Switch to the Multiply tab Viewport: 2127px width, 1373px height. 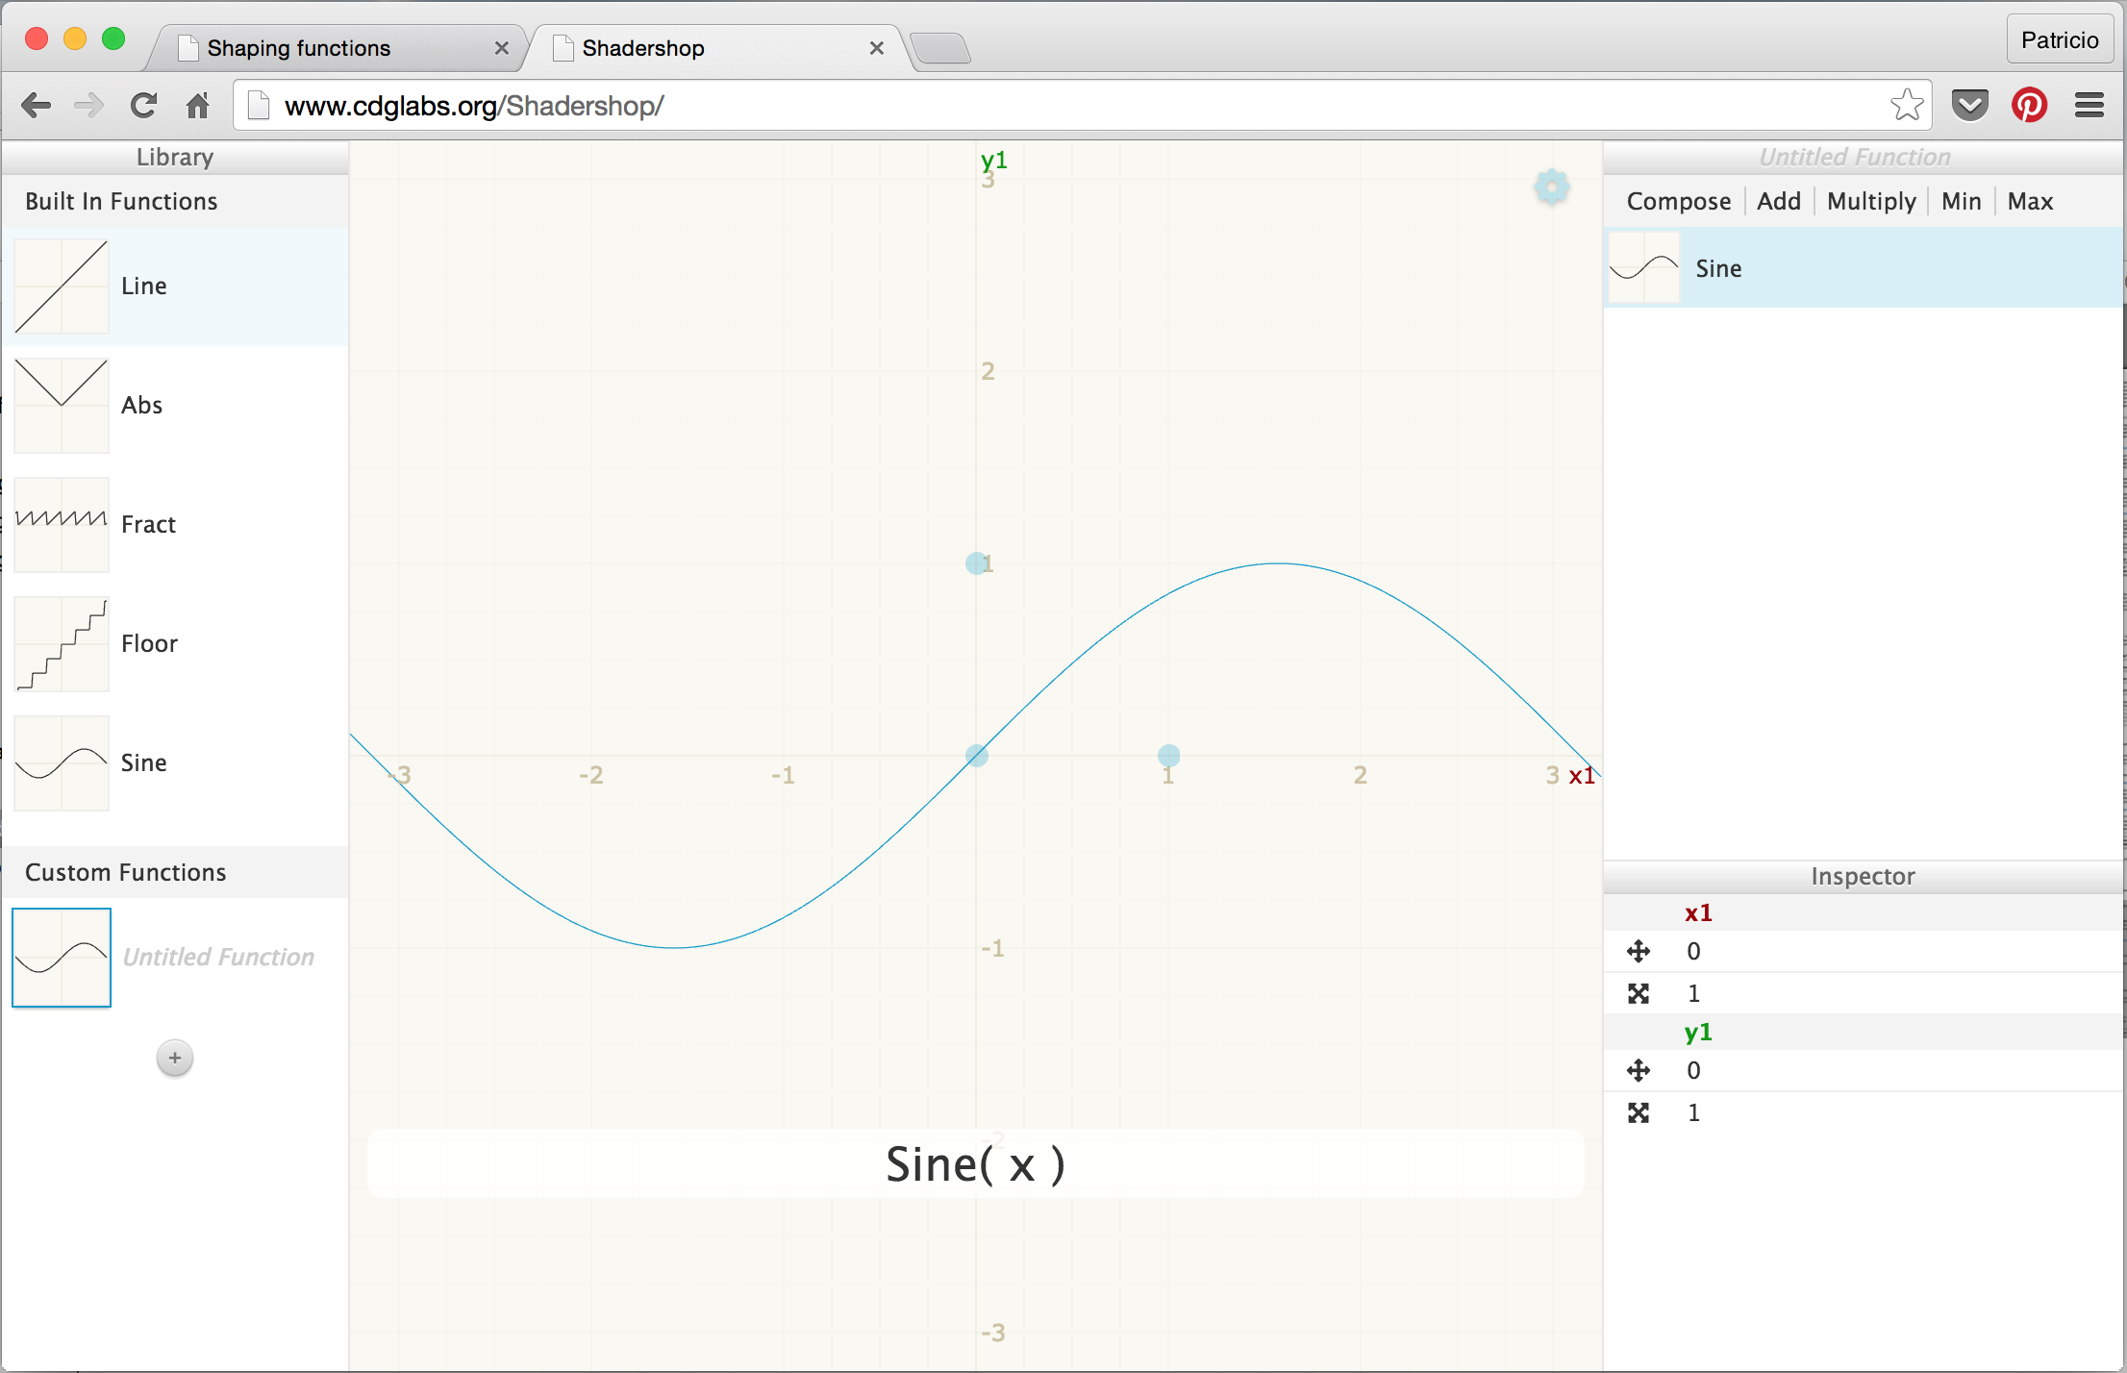point(1868,202)
